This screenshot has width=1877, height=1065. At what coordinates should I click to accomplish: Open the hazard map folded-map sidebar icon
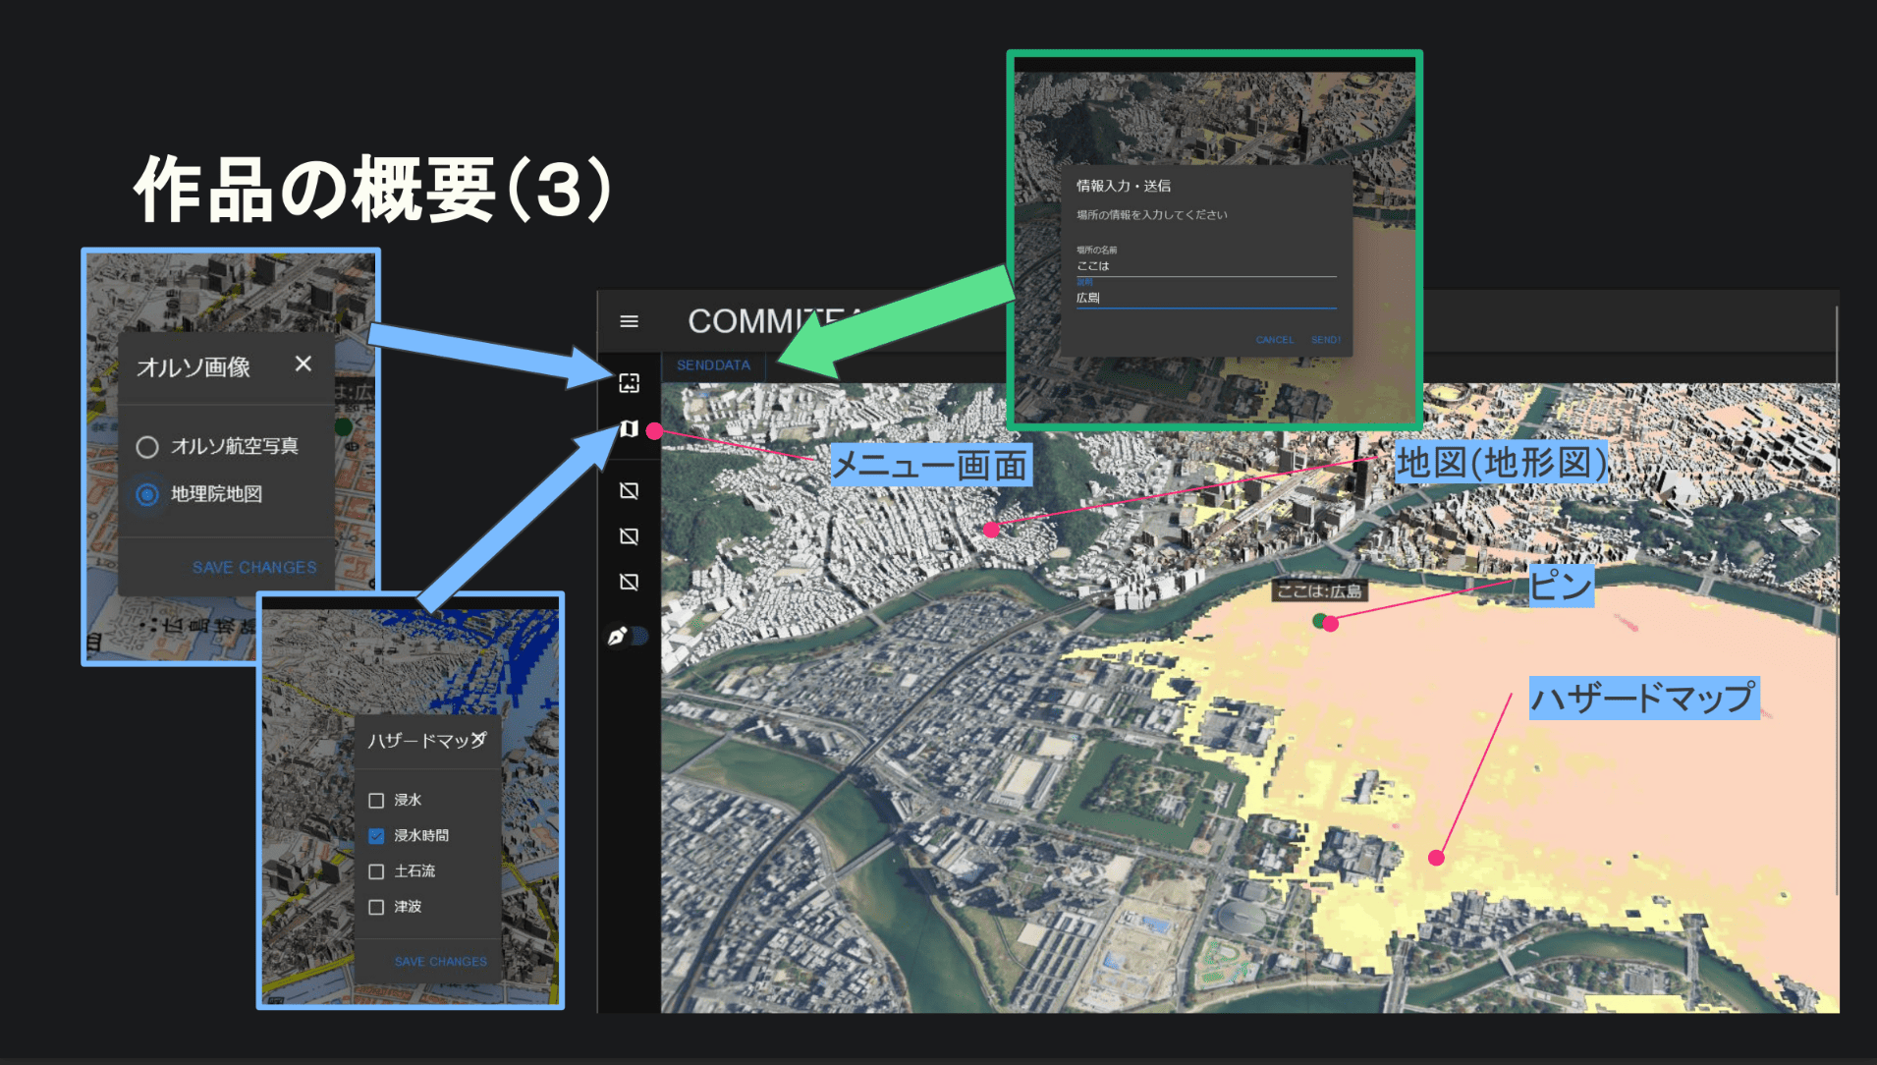point(630,429)
